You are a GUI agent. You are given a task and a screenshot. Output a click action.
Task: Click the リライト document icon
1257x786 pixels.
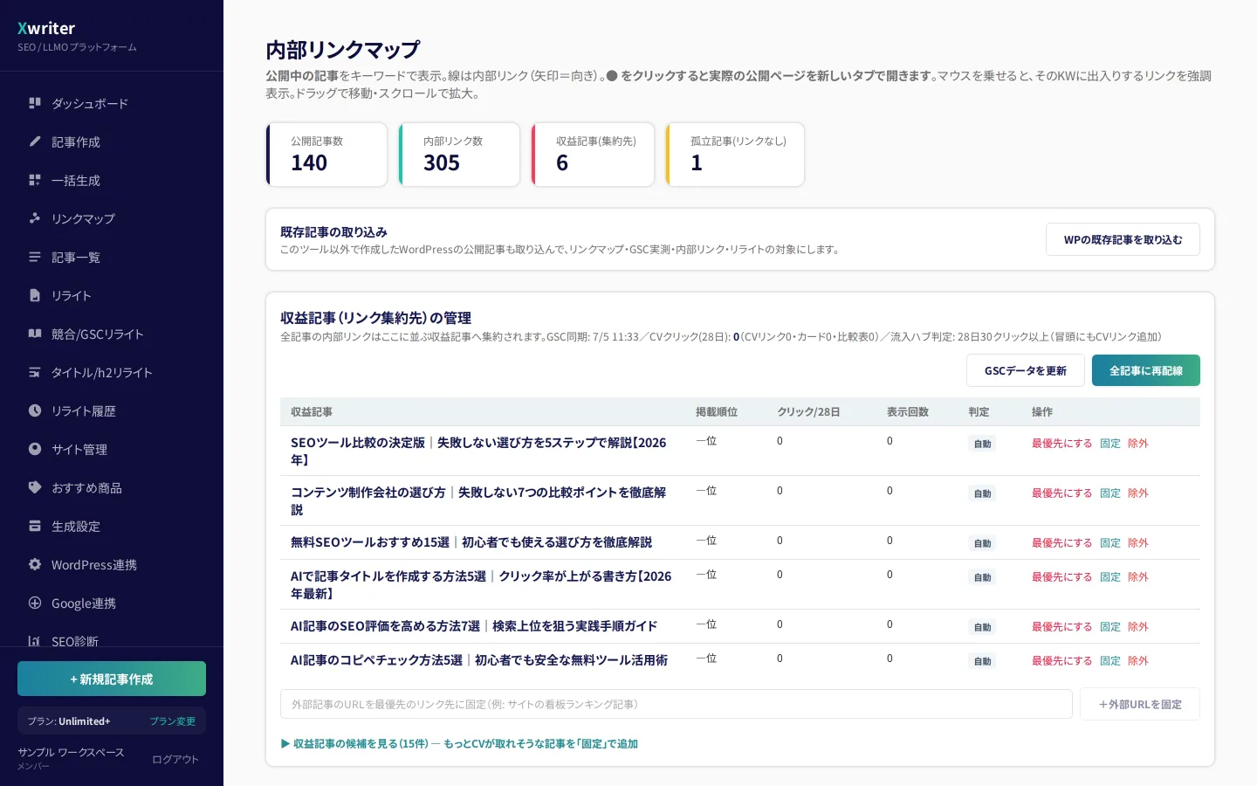click(x=35, y=295)
